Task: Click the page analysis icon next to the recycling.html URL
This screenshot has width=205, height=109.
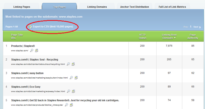Action: [x=73, y=64]
